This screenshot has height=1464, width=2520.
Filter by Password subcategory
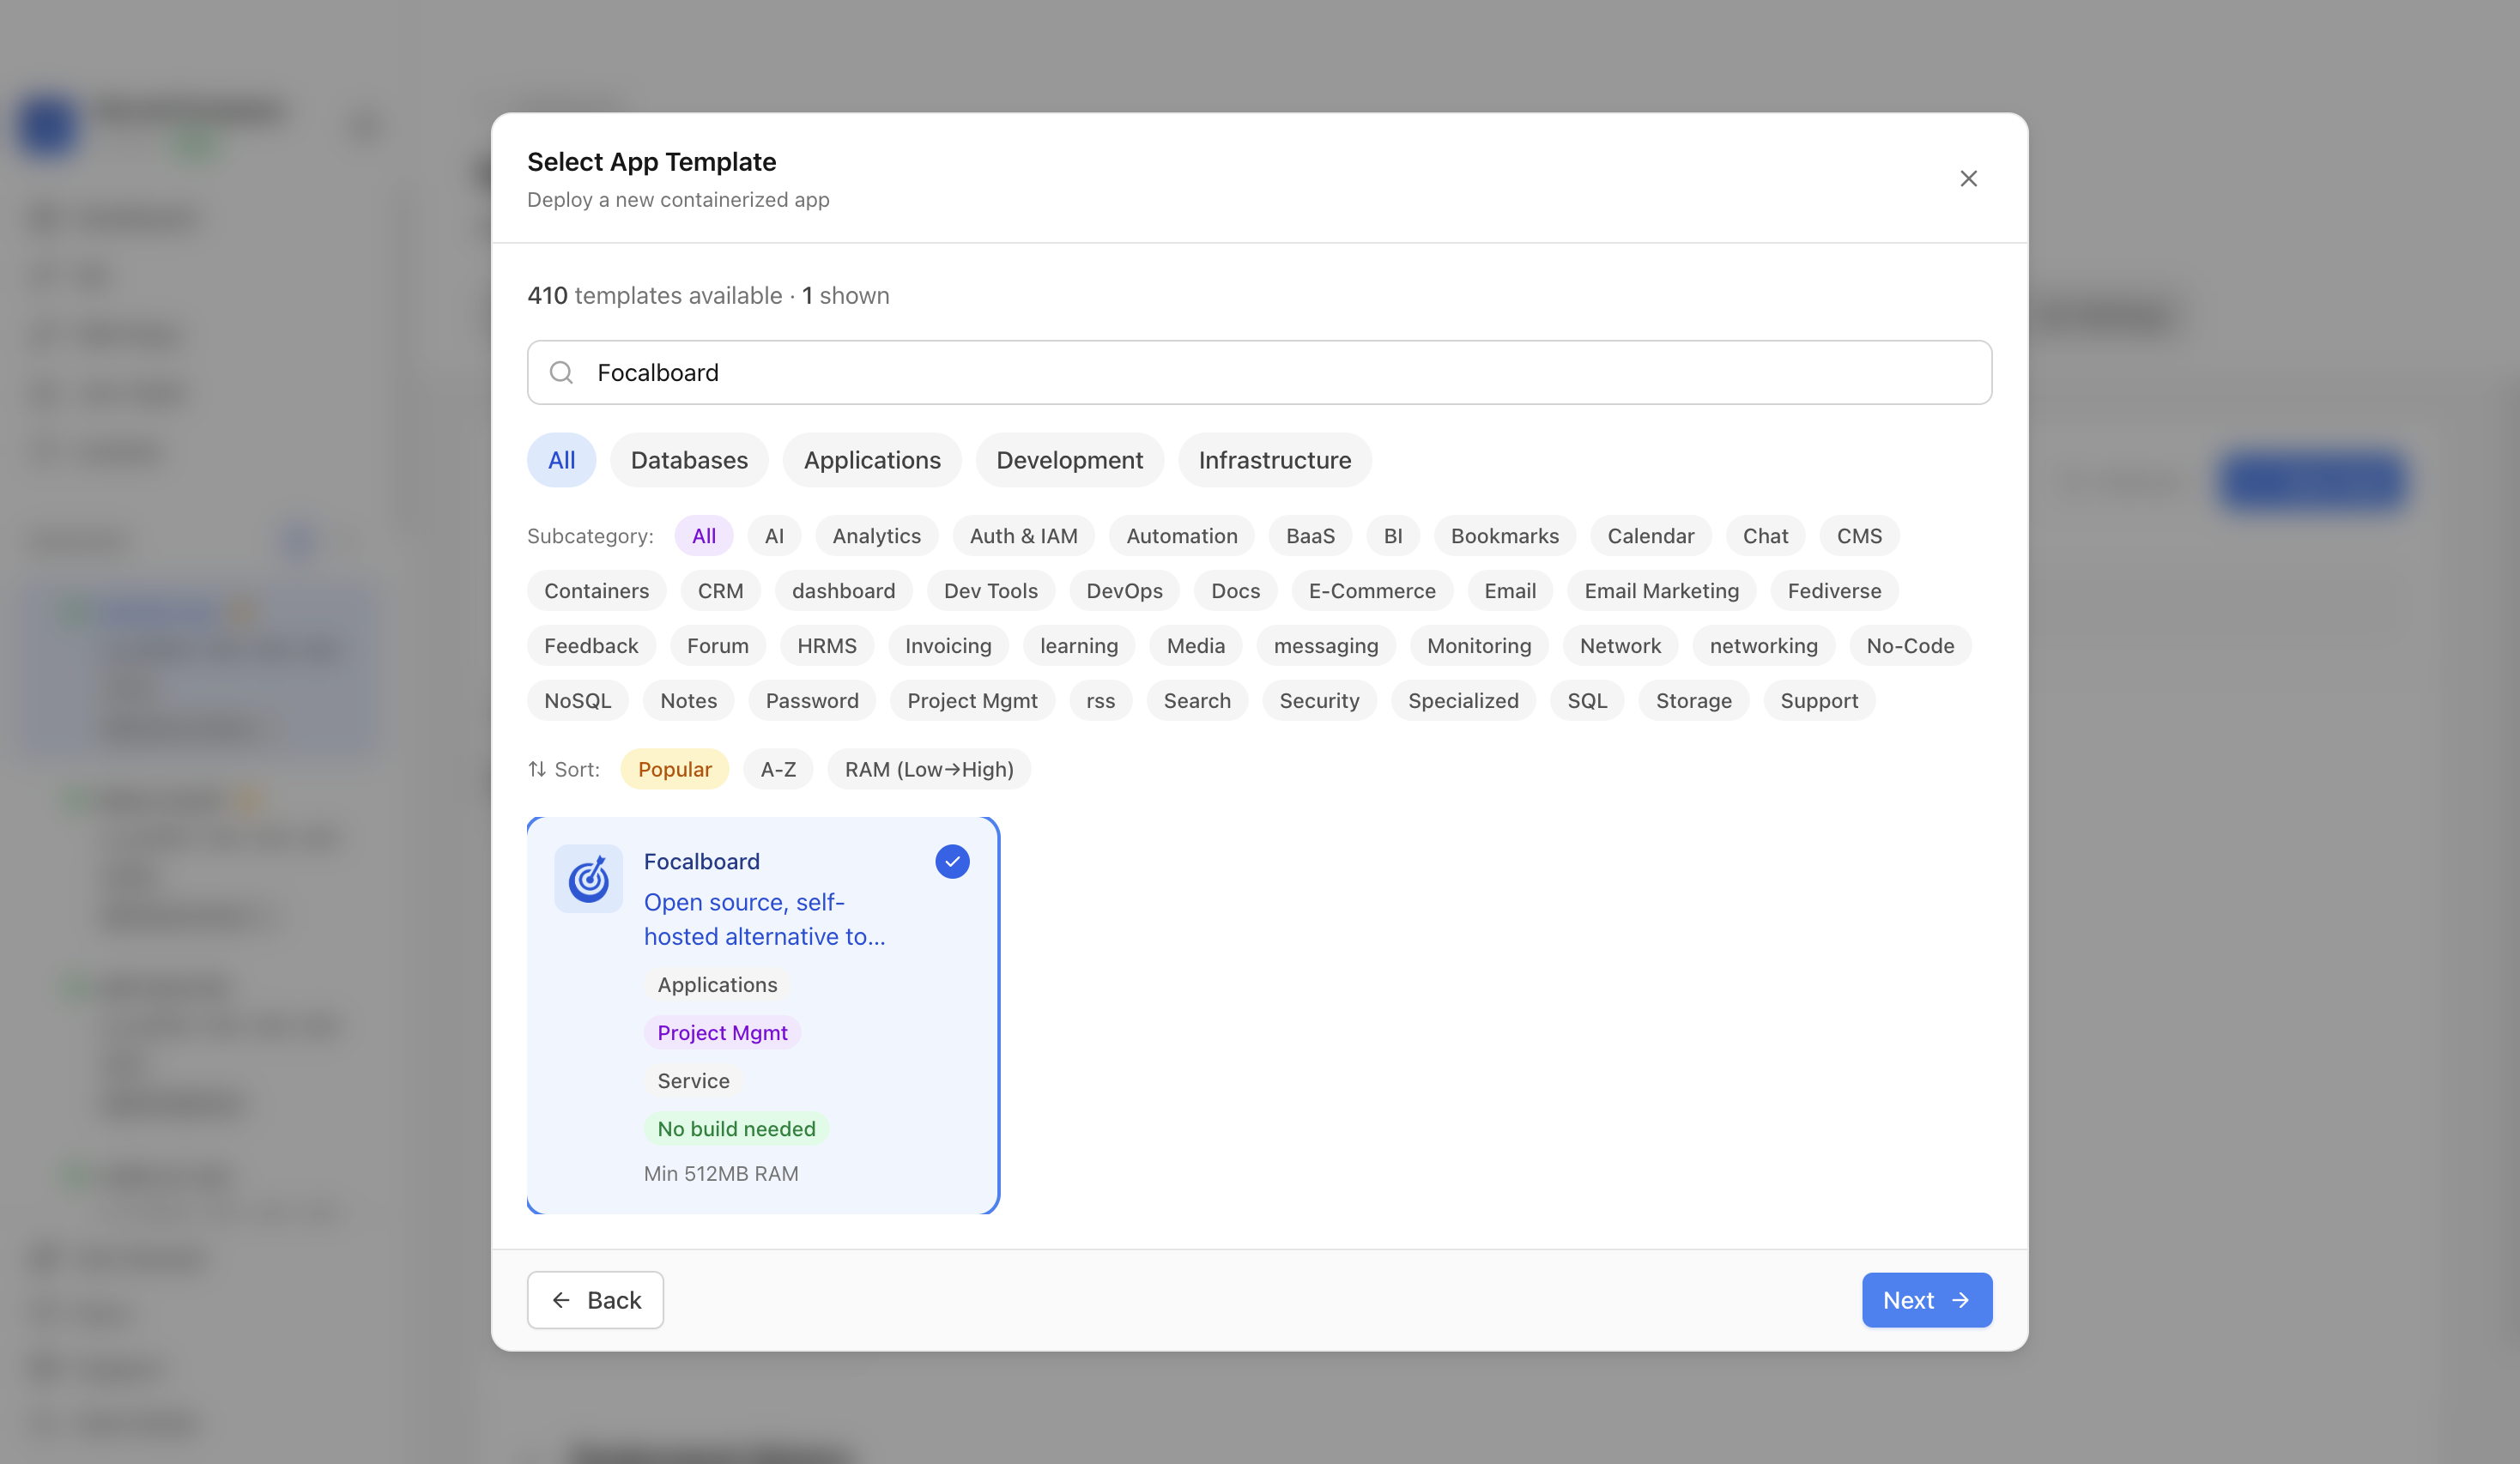tap(812, 701)
